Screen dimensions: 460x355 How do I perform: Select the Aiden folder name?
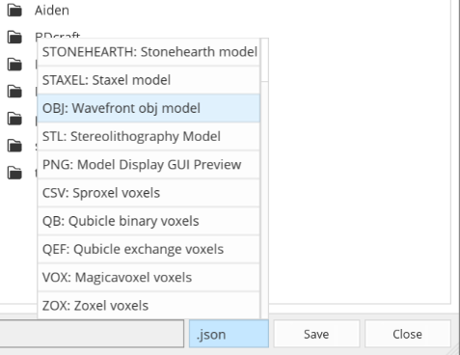[52, 11]
